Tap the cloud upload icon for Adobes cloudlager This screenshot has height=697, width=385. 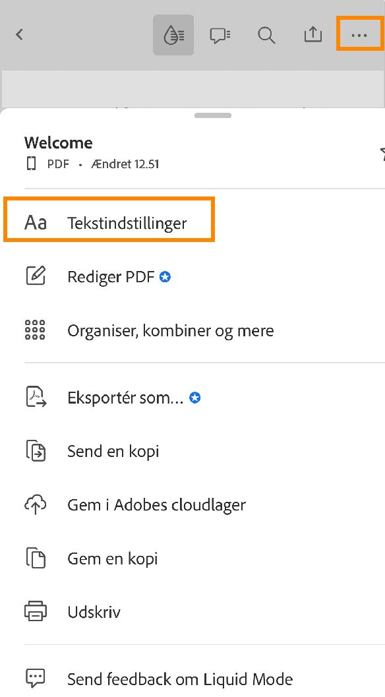click(x=36, y=504)
